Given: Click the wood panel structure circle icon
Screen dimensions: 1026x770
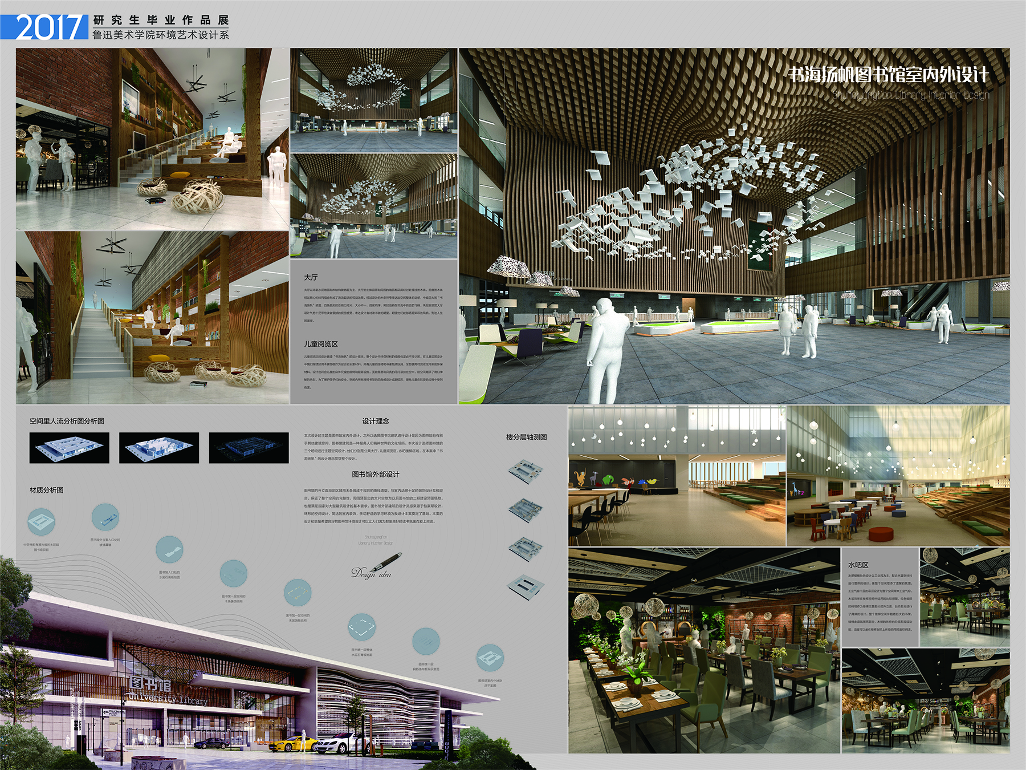Looking at the screenshot, I should 298,593.
